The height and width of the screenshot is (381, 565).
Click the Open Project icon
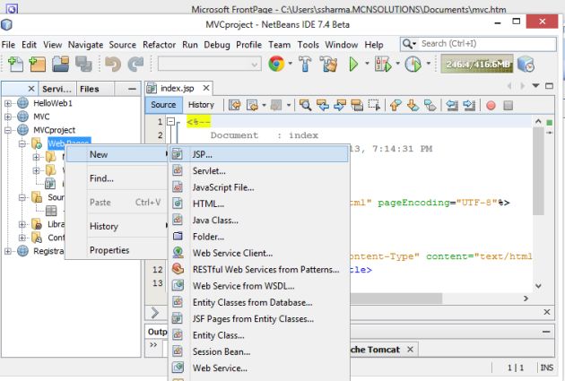[x=61, y=65]
